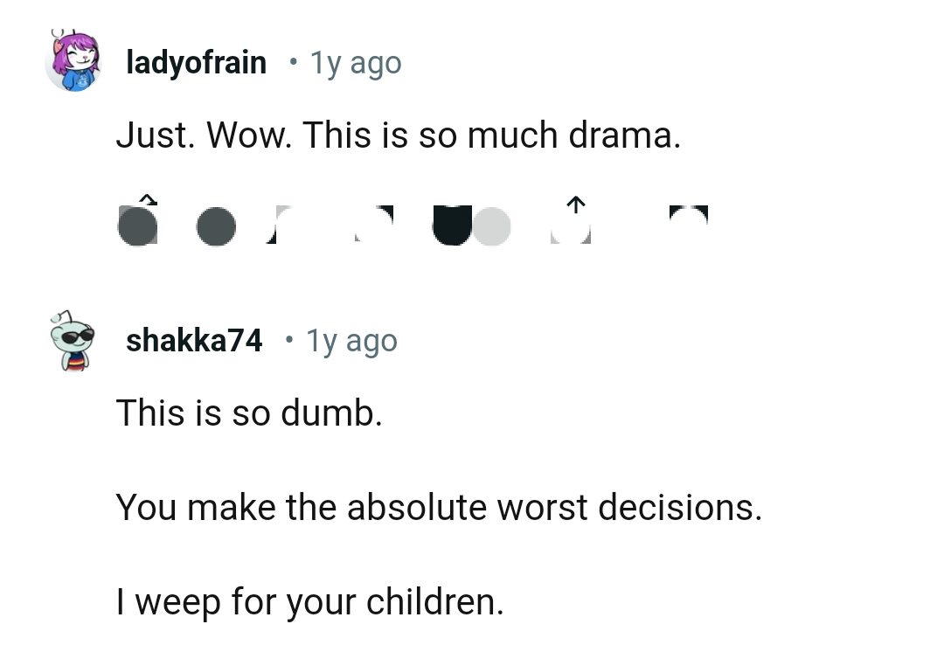Click the 1y ago timestamp on ladyofrain's comment
Image resolution: width=944 pixels, height=645 pixels.
coord(355,61)
